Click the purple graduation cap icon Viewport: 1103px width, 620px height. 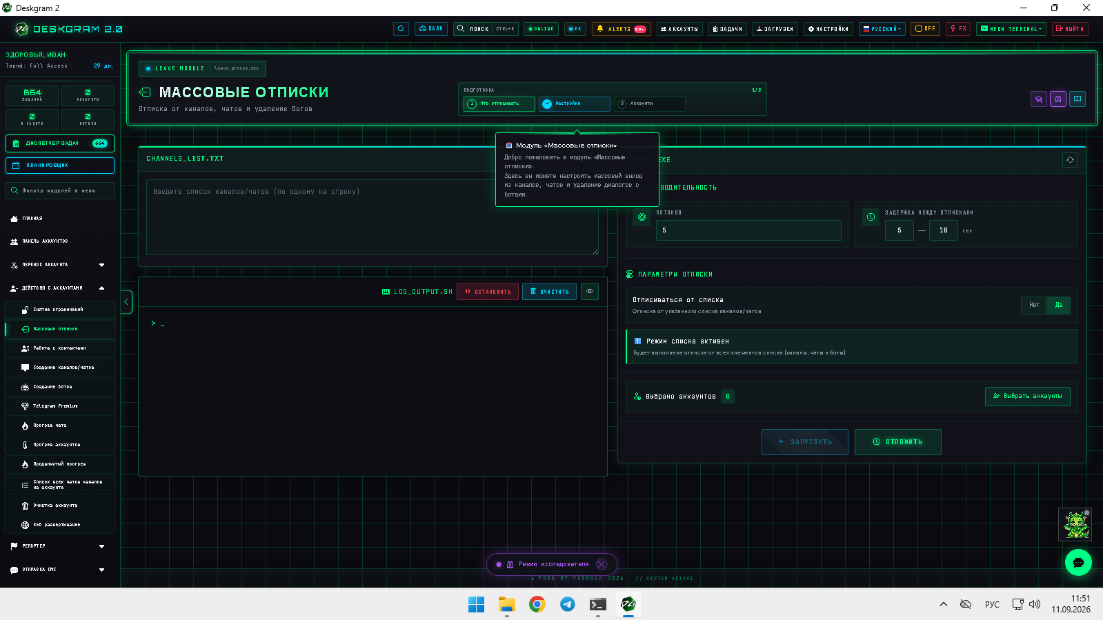pyautogui.click(x=1039, y=99)
